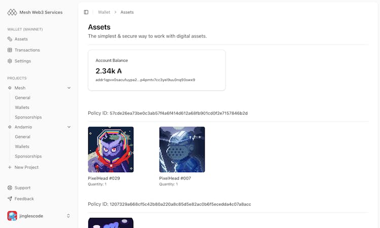Click the jinglescode avatar image
380x228 pixels.
pyautogui.click(x=12, y=216)
